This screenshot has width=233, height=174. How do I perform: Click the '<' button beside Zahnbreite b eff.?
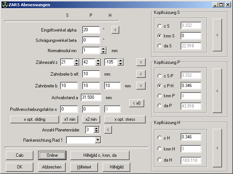coord(141,74)
